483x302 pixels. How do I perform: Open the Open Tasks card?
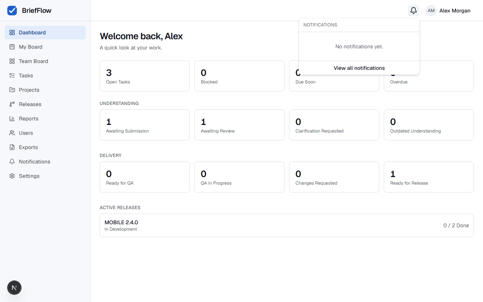tap(145, 76)
